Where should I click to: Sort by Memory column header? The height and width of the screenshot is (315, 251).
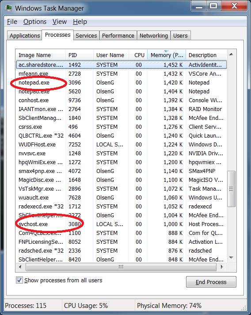pos(167,55)
